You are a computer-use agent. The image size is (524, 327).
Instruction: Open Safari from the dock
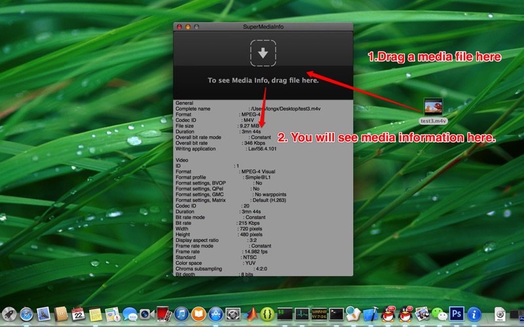[x=26, y=315]
